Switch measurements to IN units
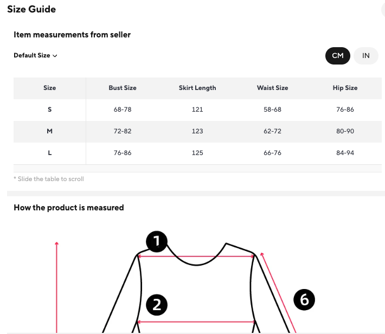Image resolution: width=385 pixels, height=334 pixels. coord(366,56)
